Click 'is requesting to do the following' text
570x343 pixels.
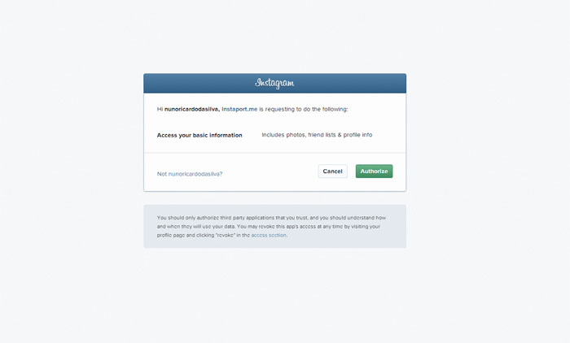pyautogui.click(x=304, y=109)
